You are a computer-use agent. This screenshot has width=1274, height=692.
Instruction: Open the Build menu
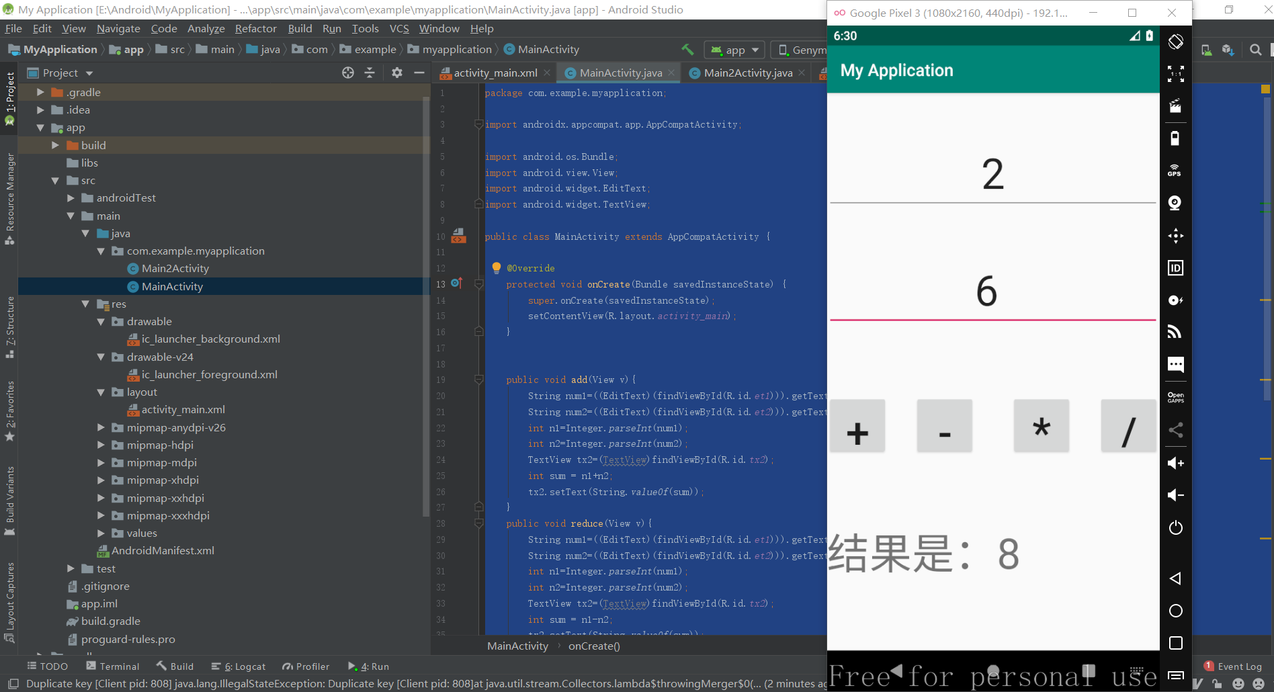coord(300,28)
